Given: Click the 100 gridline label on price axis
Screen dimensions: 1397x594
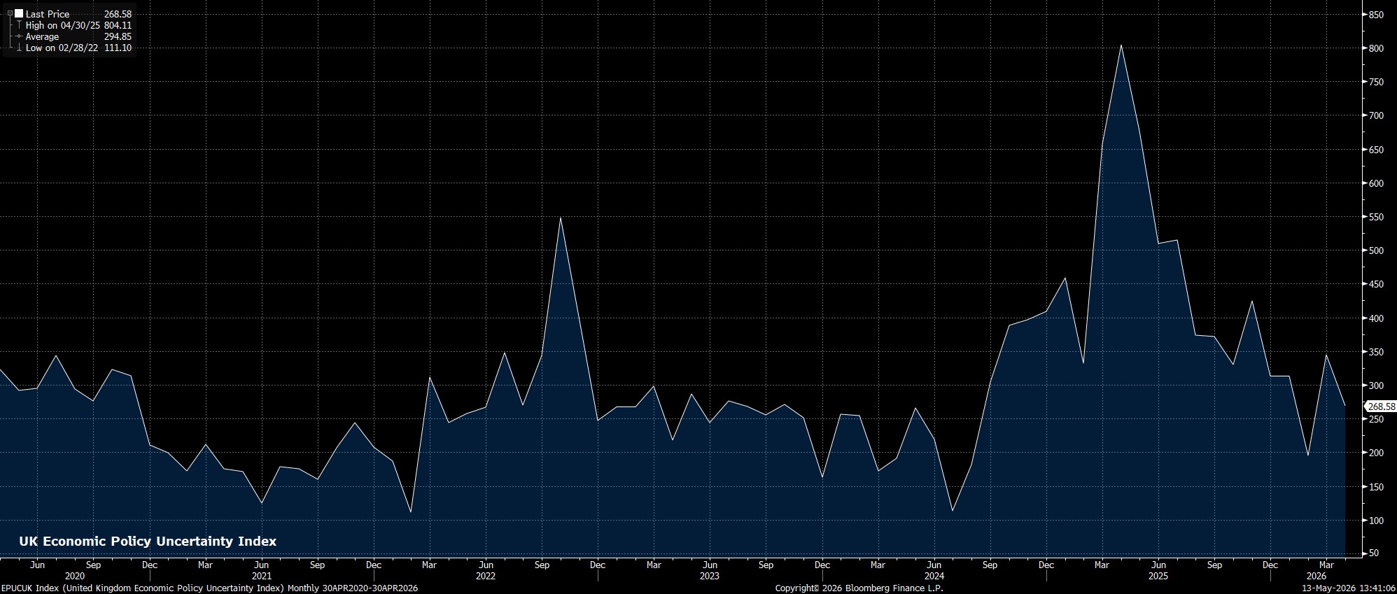Looking at the screenshot, I should (x=1375, y=521).
